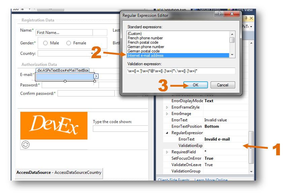Image resolution: width=290 pixels, height=194 pixels.
Task: Switch to the Class View tab
Action: pyautogui.click(x=241, y=10)
